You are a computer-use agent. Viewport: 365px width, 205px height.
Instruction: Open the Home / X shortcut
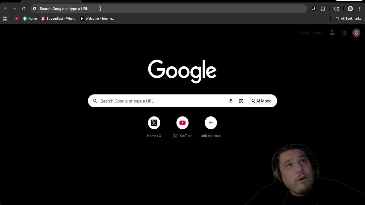click(x=154, y=127)
